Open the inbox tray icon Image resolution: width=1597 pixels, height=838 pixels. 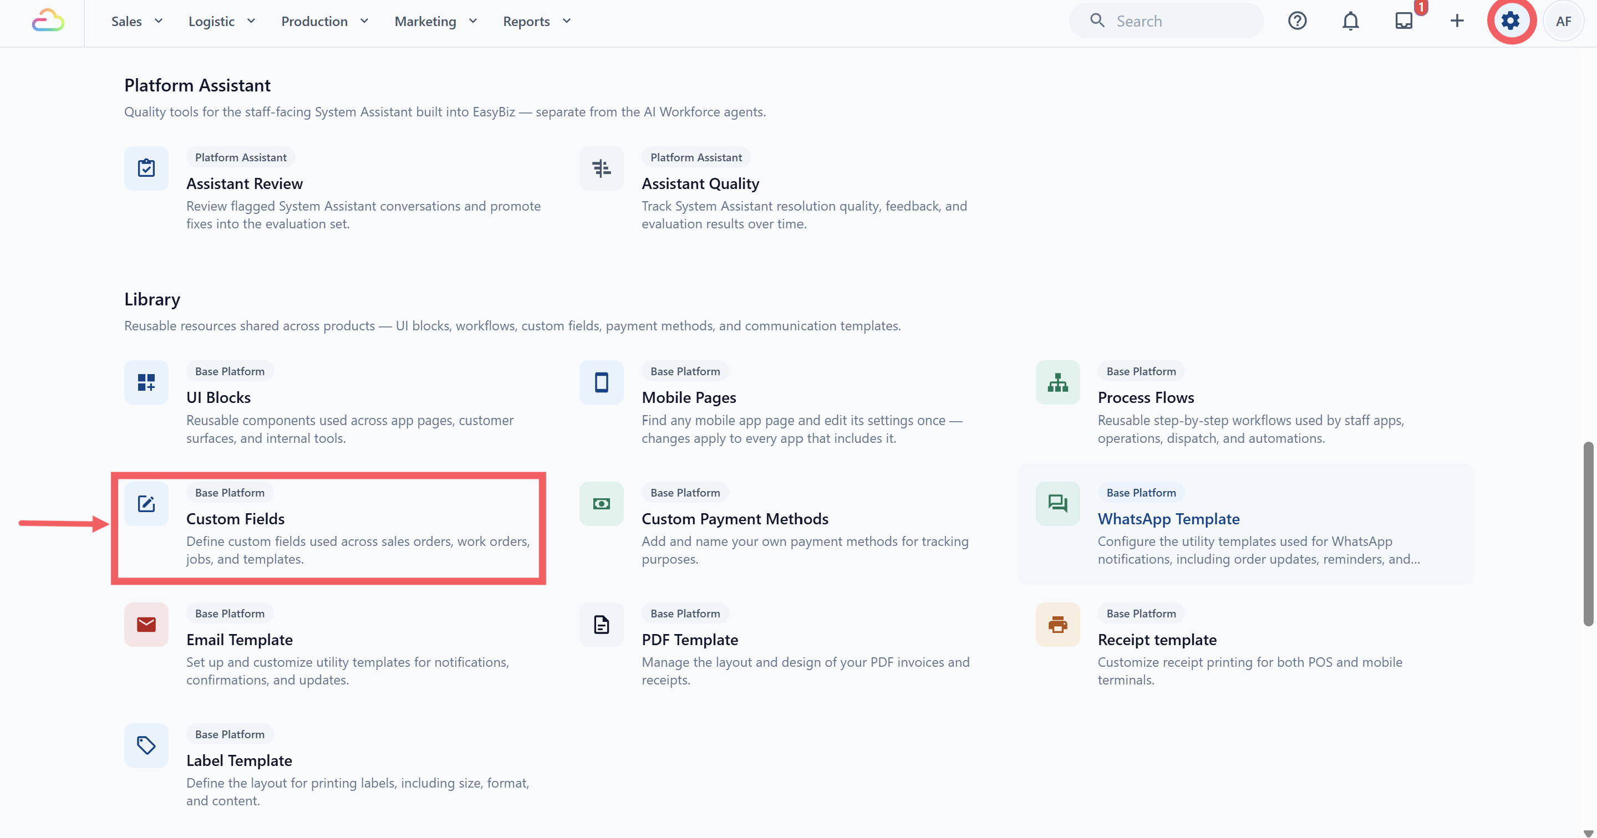point(1403,21)
